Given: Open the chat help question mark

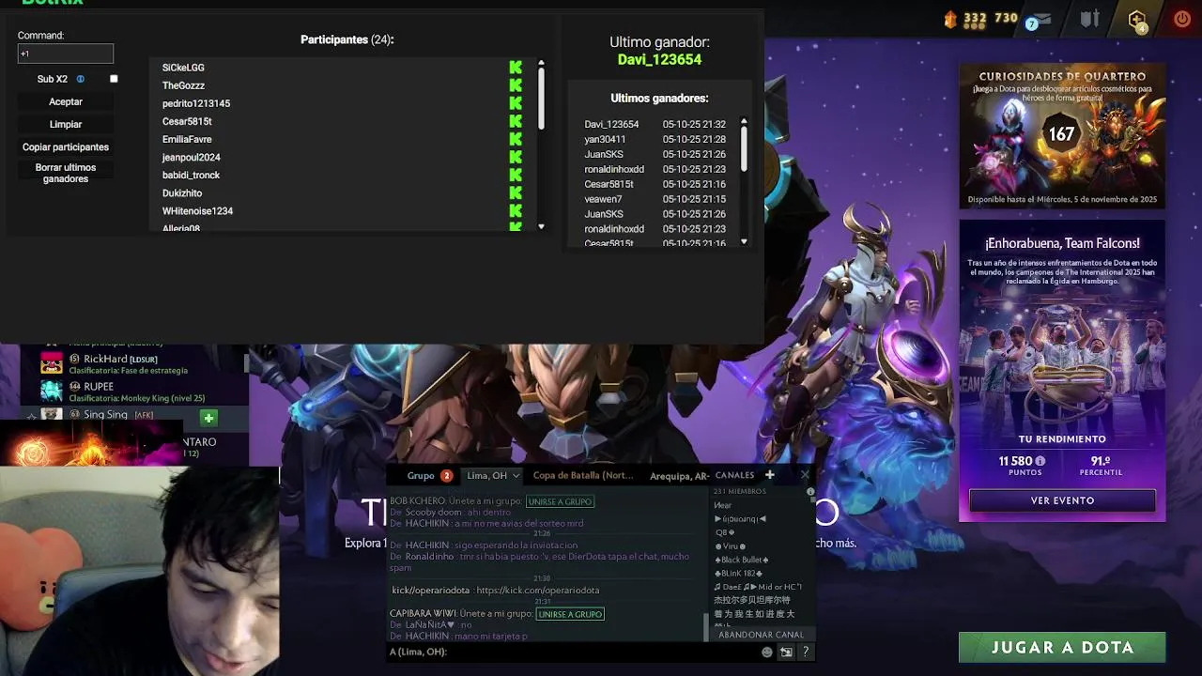Looking at the screenshot, I should [x=805, y=652].
